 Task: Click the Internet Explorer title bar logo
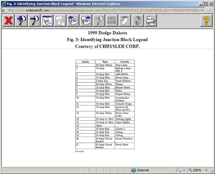tap(4, 4)
